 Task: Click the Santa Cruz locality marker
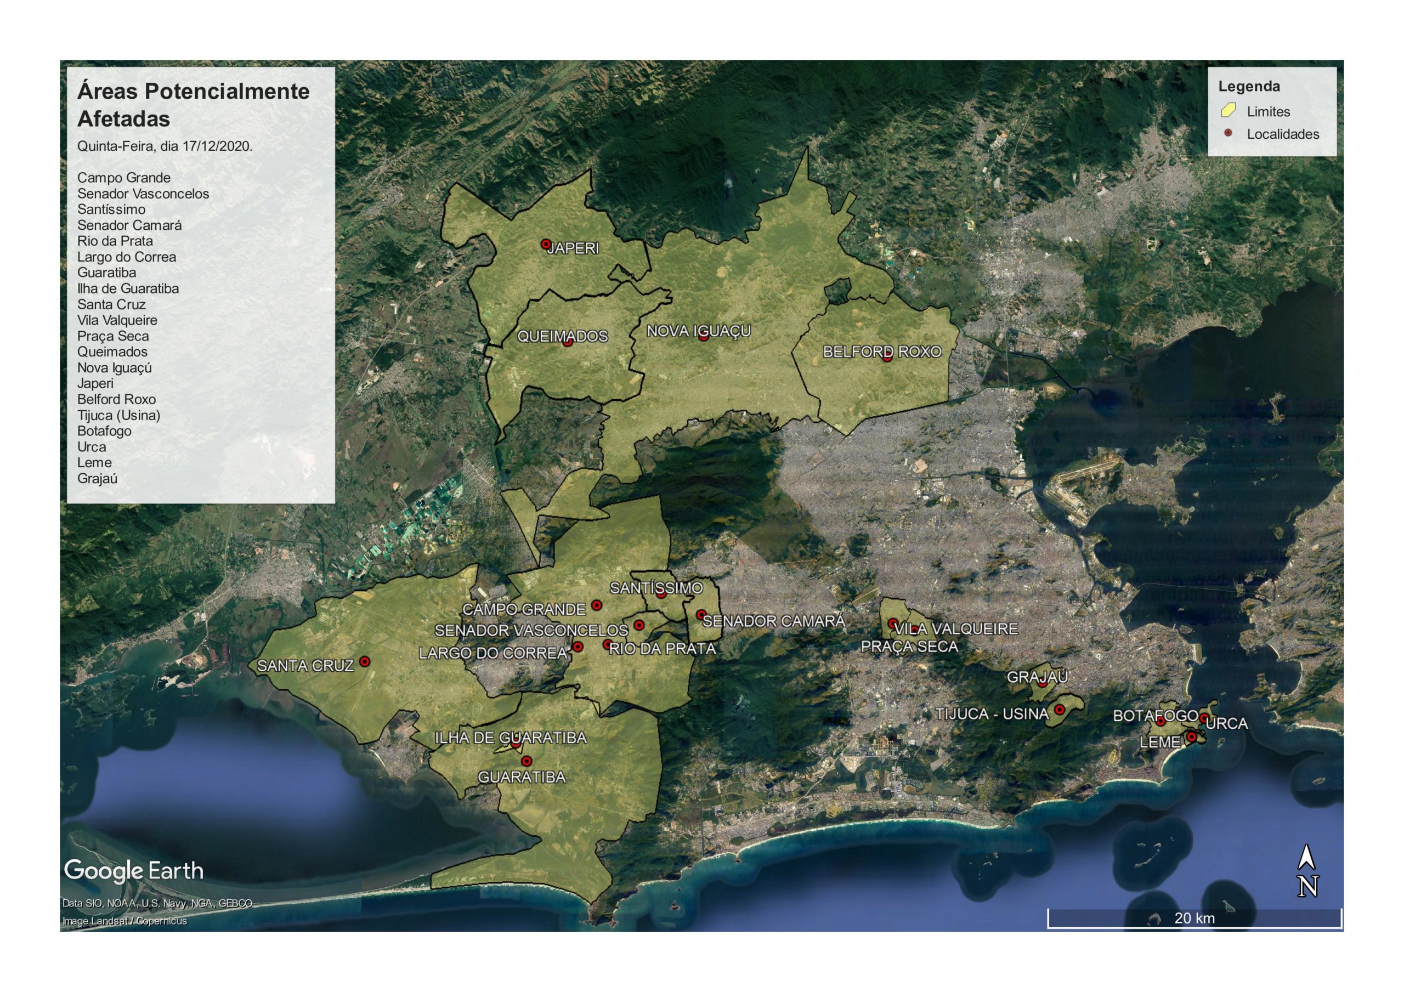point(365,661)
